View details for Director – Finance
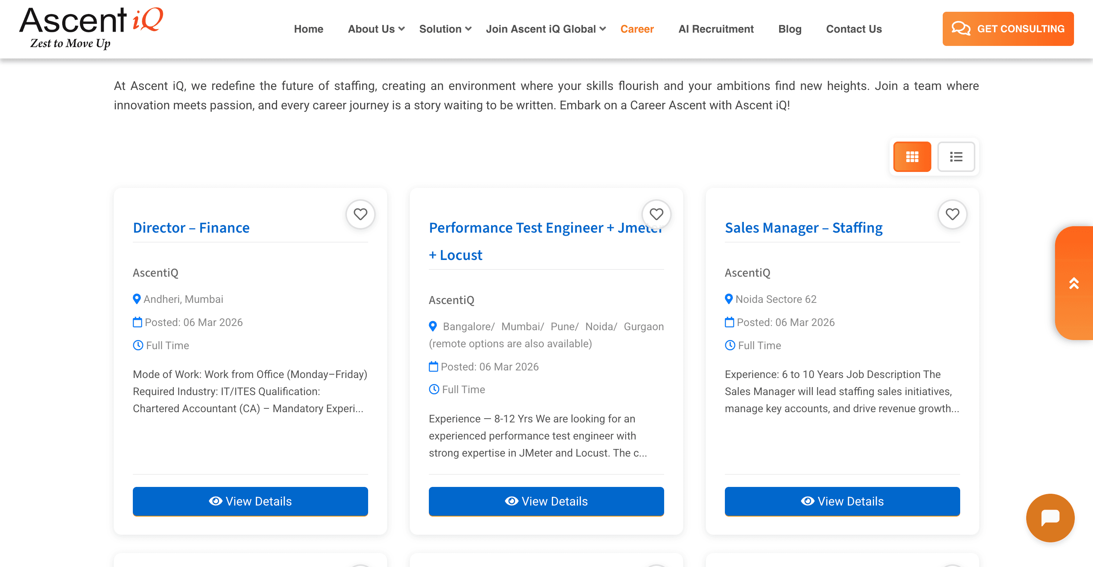The image size is (1093, 567). tap(250, 501)
